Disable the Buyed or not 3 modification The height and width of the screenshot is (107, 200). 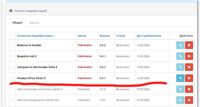click(189, 56)
